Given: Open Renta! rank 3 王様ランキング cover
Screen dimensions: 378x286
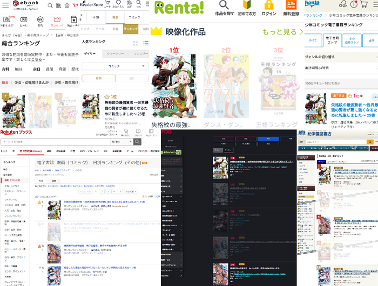Looking at the screenshot, I should [x=278, y=86].
